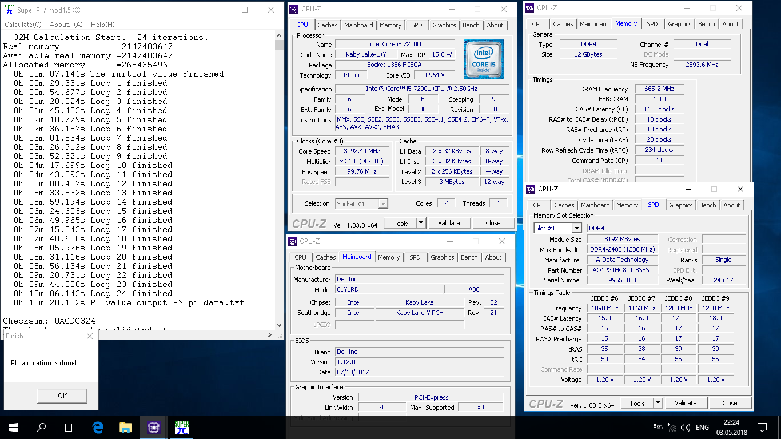The height and width of the screenshot is (439, 781).
Task: Click Southbridge Kaby Lake-Y PCH field
Action: coord(420,313)
